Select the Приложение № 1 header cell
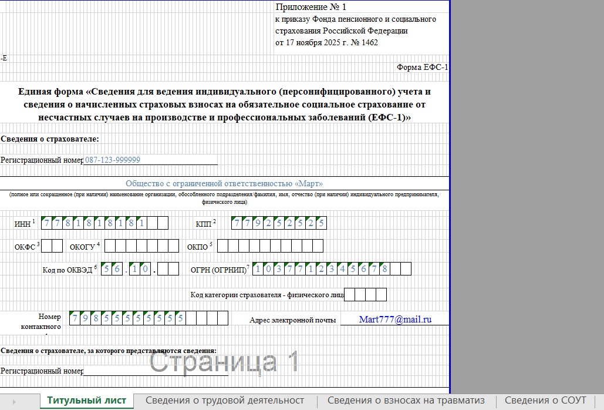 [311, 8]
